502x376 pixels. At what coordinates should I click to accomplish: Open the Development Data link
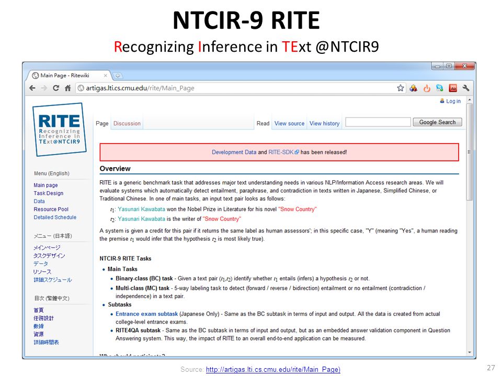[234, 152]
